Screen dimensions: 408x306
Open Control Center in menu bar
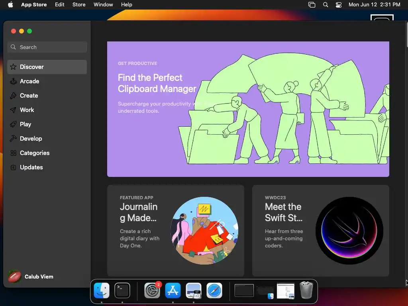[339, 5]
